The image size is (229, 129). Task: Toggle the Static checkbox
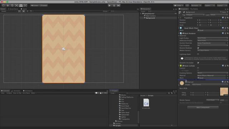(221, 12)
